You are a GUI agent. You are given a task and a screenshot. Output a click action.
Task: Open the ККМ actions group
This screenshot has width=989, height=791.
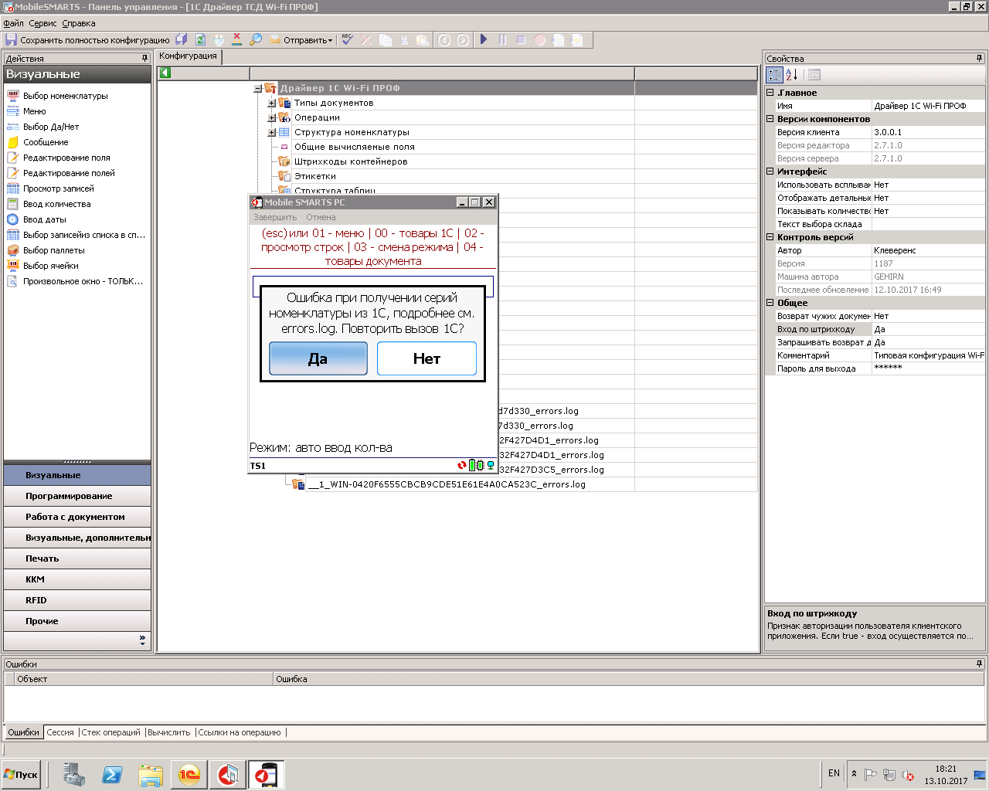click(x=77, y=579)
